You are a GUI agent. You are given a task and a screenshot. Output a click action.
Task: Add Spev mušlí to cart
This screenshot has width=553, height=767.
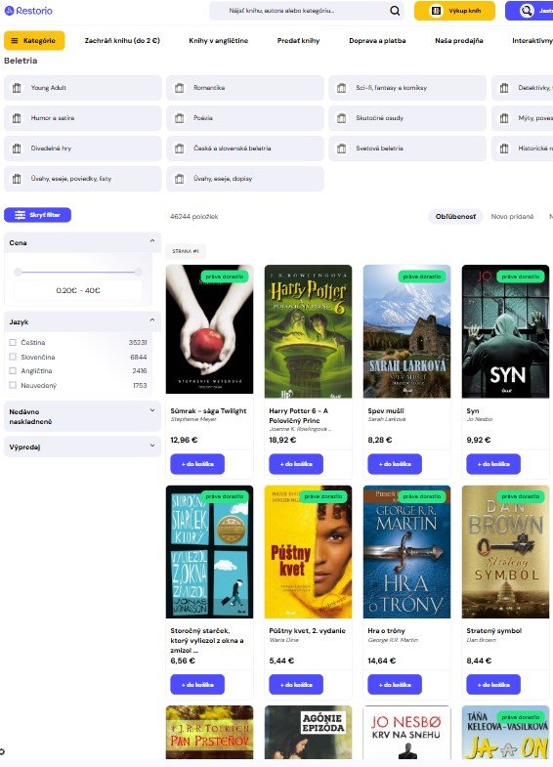[x=395, y=464]
